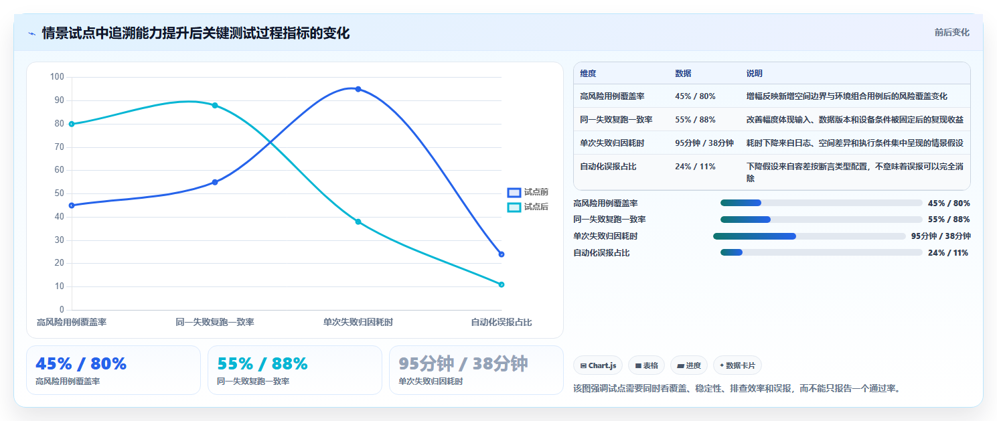Click table cell 同一失败复跑一致率
This screenshot has width=997, height=421.
pyautogui.click(x=616, y=120)
